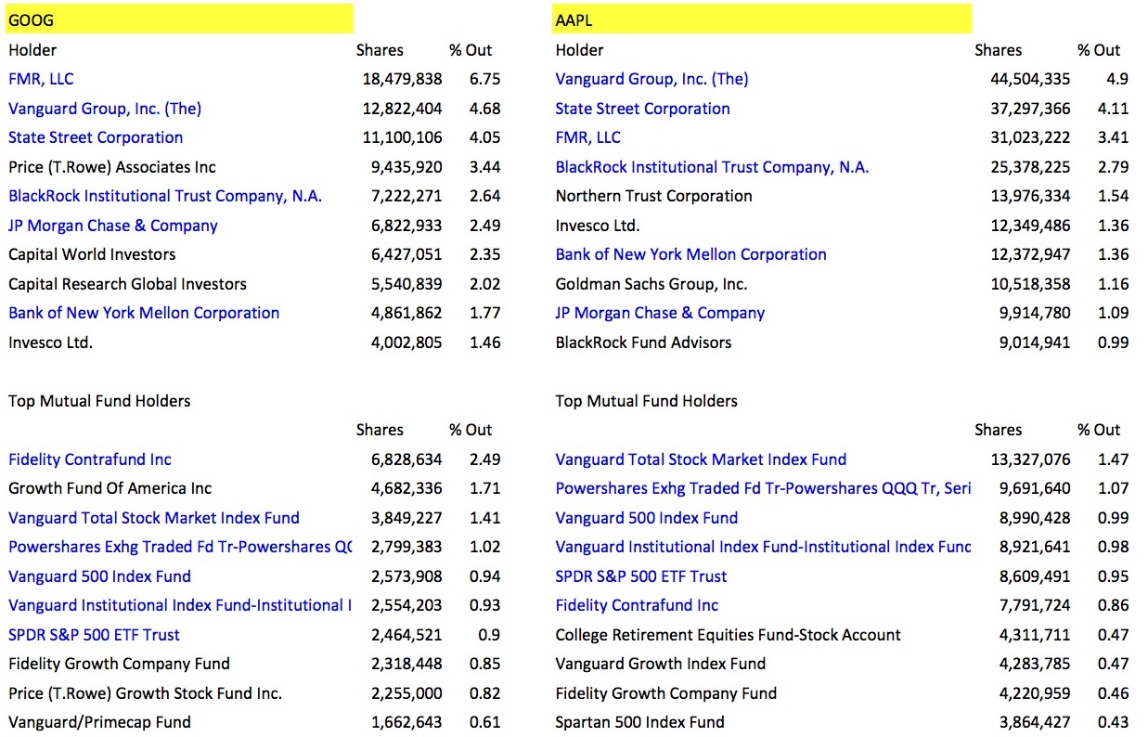Select Fidelity Growth Company Fund under GOOG

[119, 664]
